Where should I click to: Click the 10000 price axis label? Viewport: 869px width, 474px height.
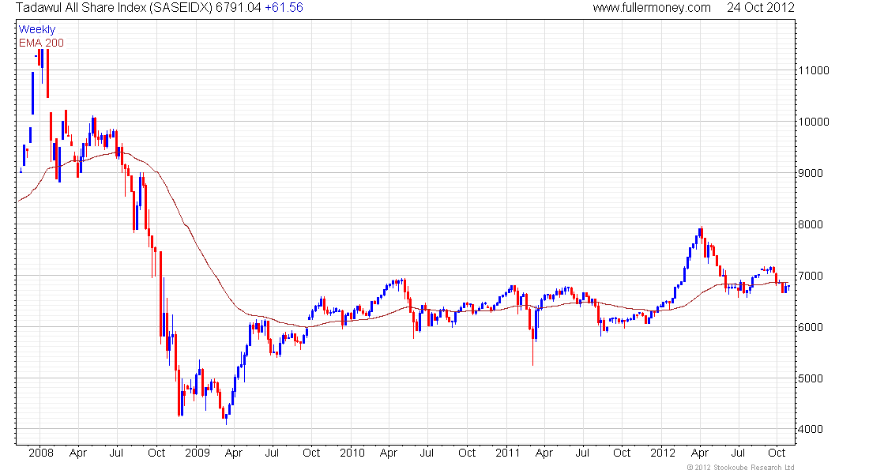[814, 122]
